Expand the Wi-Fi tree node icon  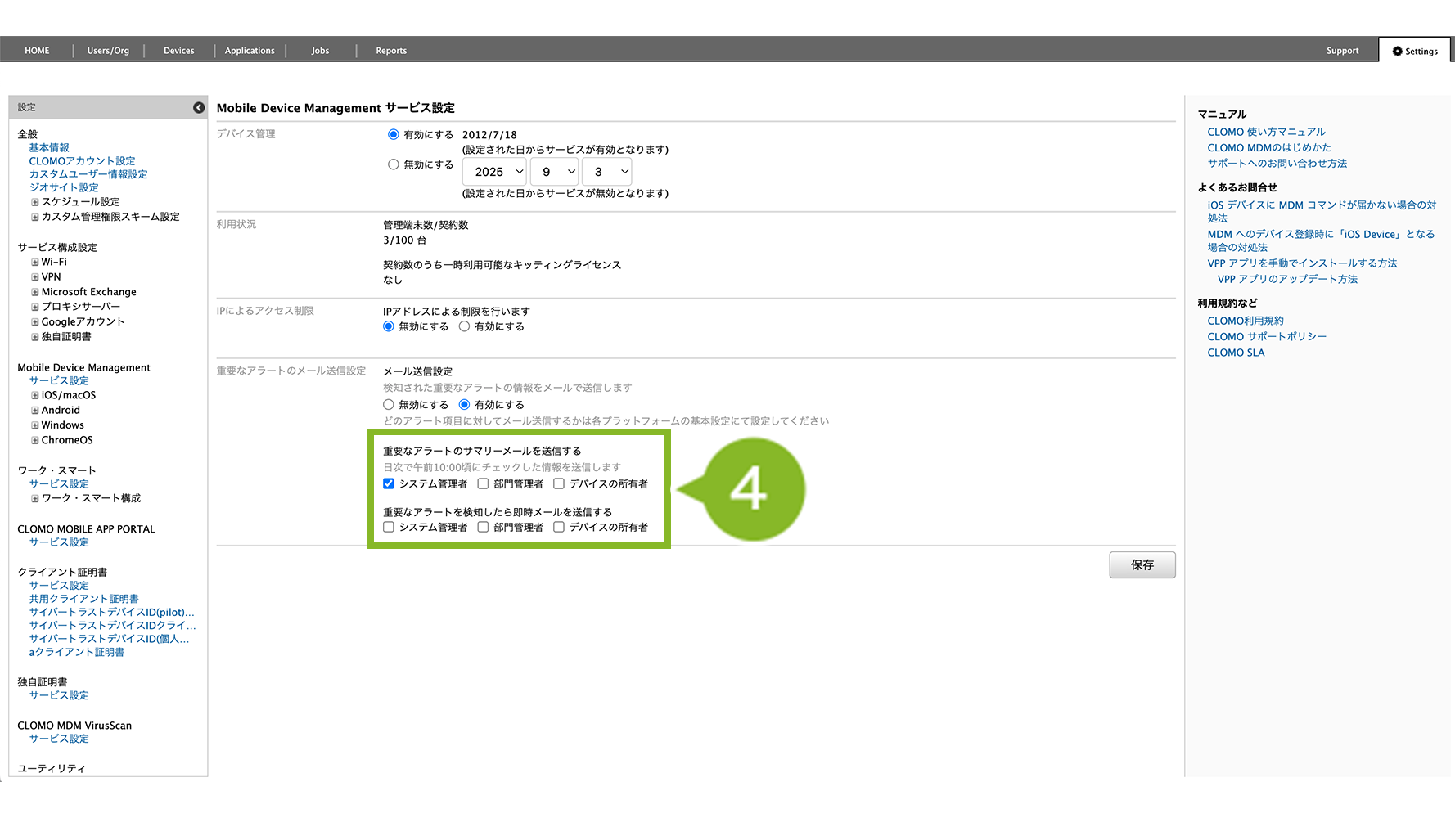[x=35, y=263]
